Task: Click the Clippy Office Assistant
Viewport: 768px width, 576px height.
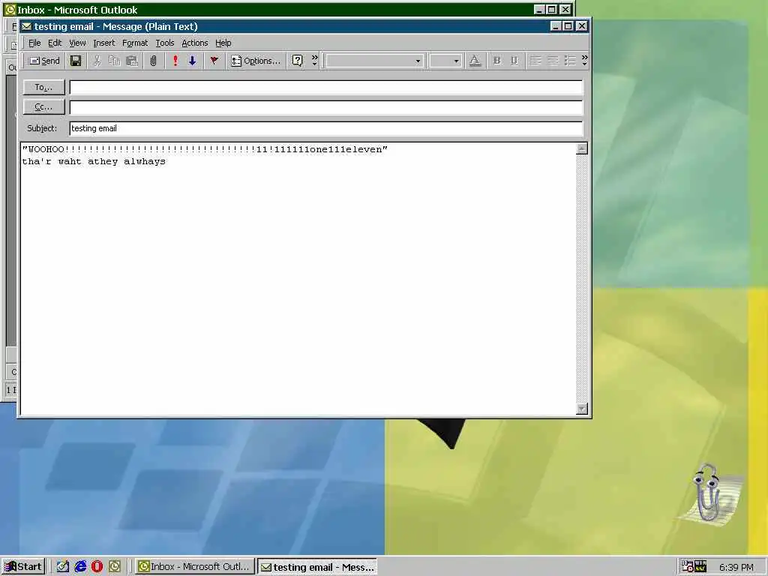Action: pos(708,495)
